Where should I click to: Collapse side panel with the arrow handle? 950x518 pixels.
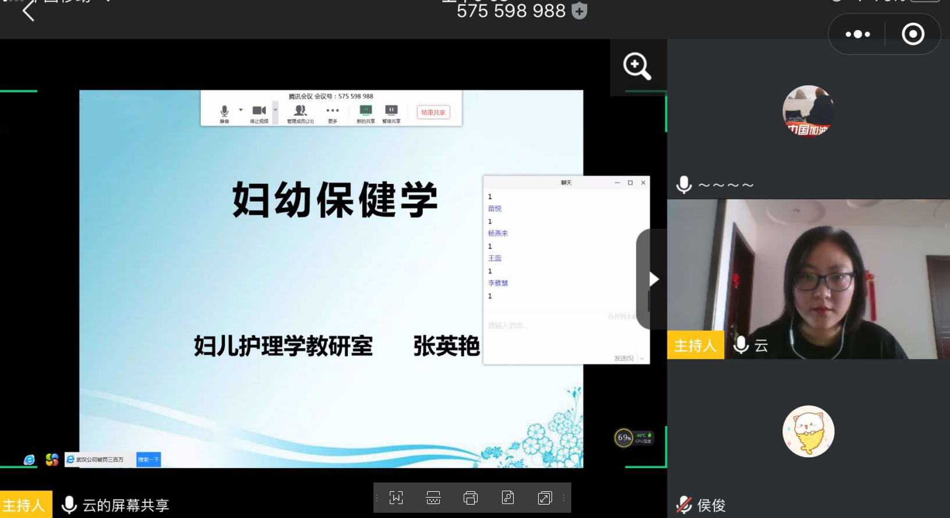point(654,279)
